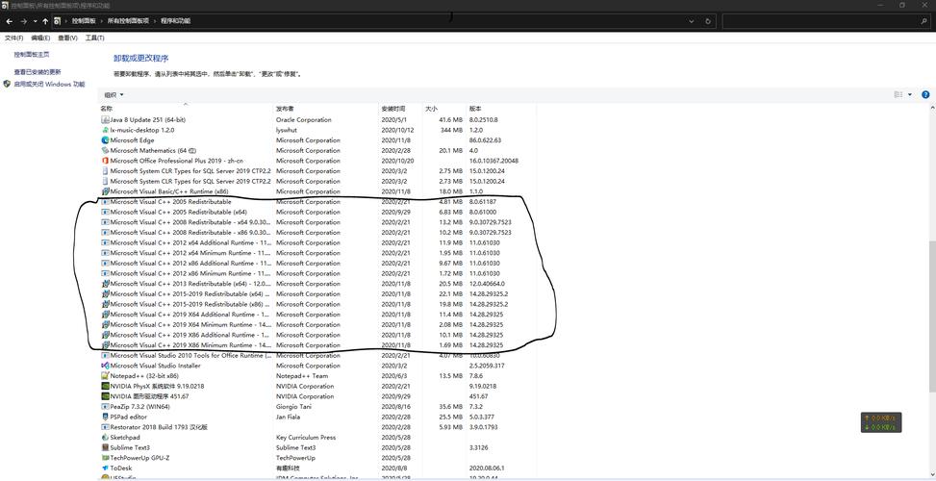The width and height of the screenshot is (936, 481).
Task: Open the 工具(T) menu
Action: click(94, 38)
